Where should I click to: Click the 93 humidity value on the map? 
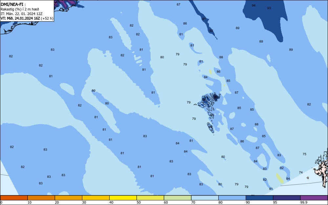click(x=269, y=8)
